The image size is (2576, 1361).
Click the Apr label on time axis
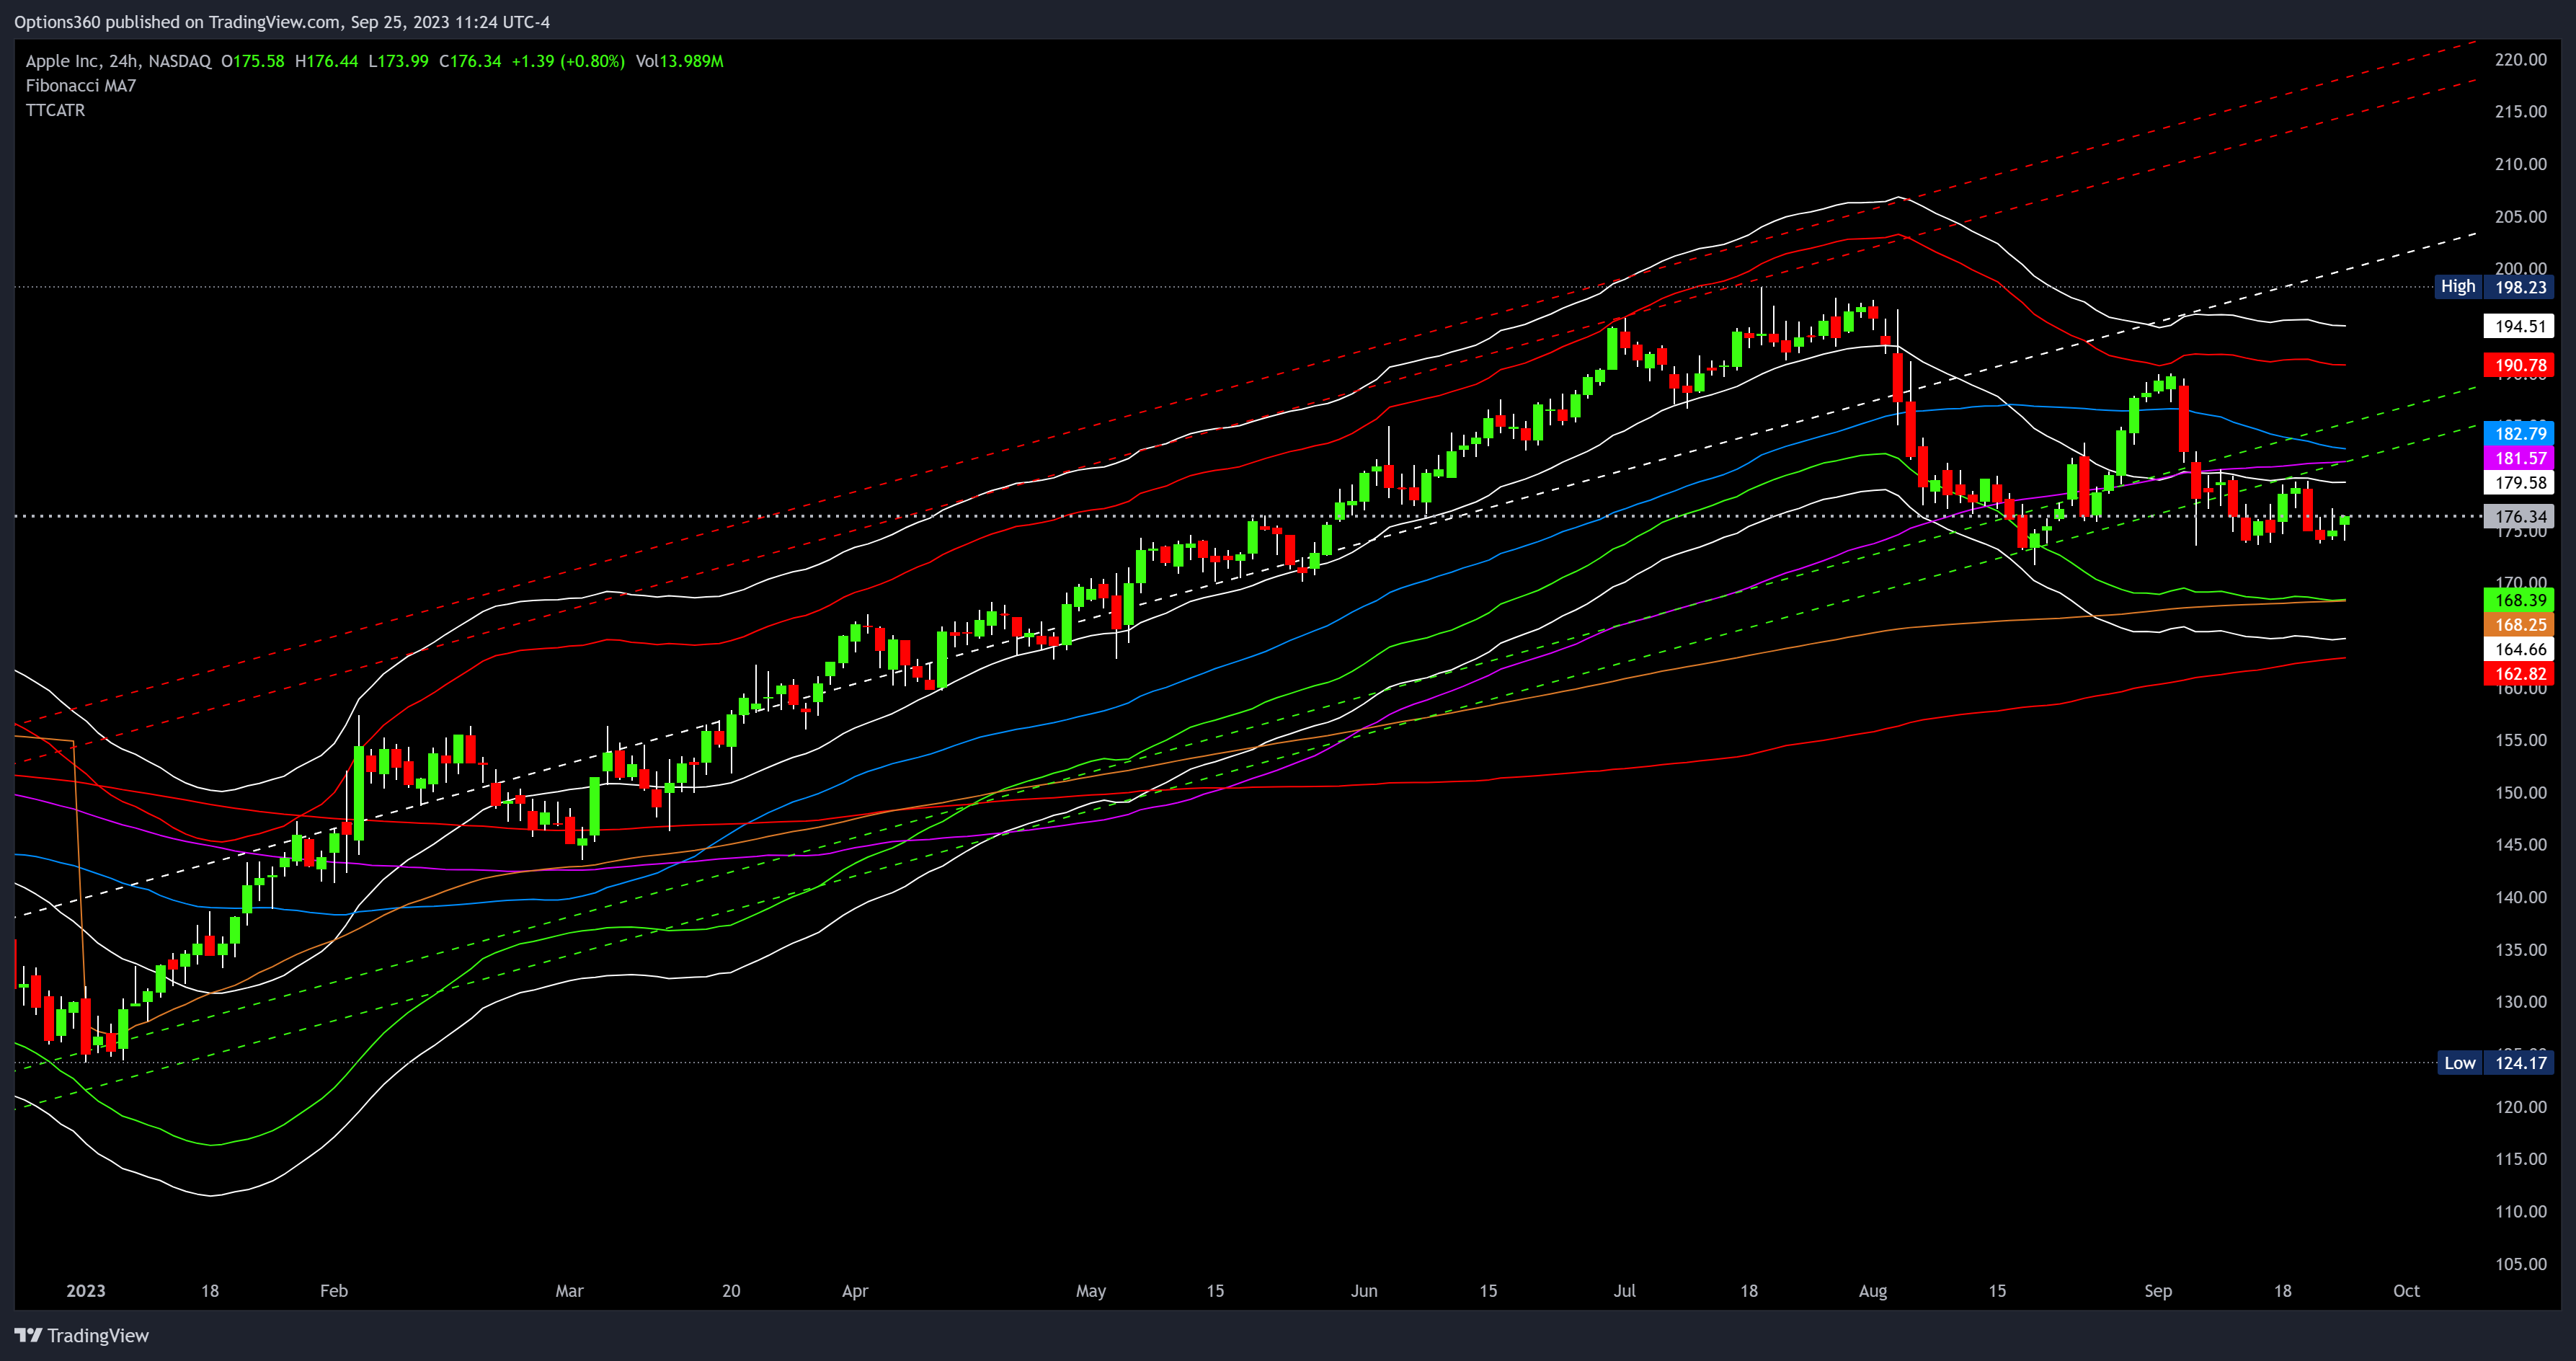click(855, 1291)
